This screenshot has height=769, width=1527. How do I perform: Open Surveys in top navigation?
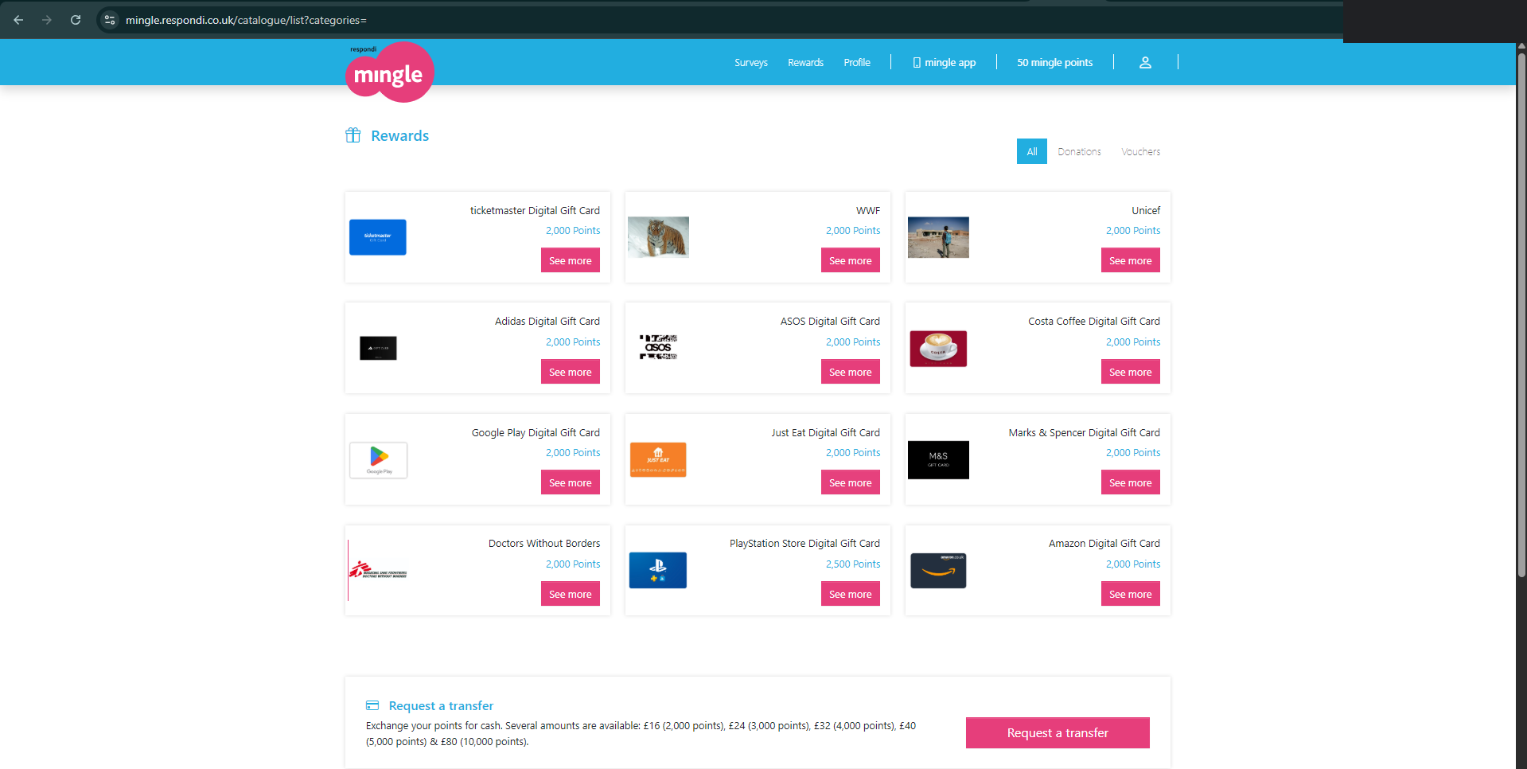[x=751, y=62]
